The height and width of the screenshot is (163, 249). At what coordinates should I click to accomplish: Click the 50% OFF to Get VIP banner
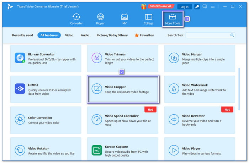[161, 6]
